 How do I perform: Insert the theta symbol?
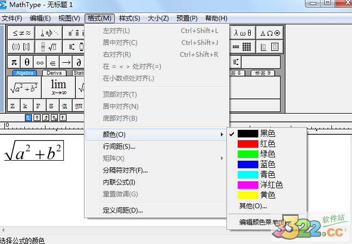tap(27, 62)
